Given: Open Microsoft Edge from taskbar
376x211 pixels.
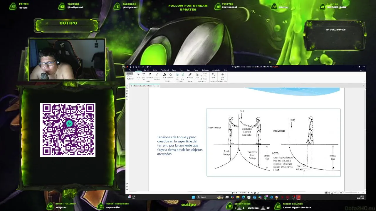Looking at the screenshot, I should [244, 197].
